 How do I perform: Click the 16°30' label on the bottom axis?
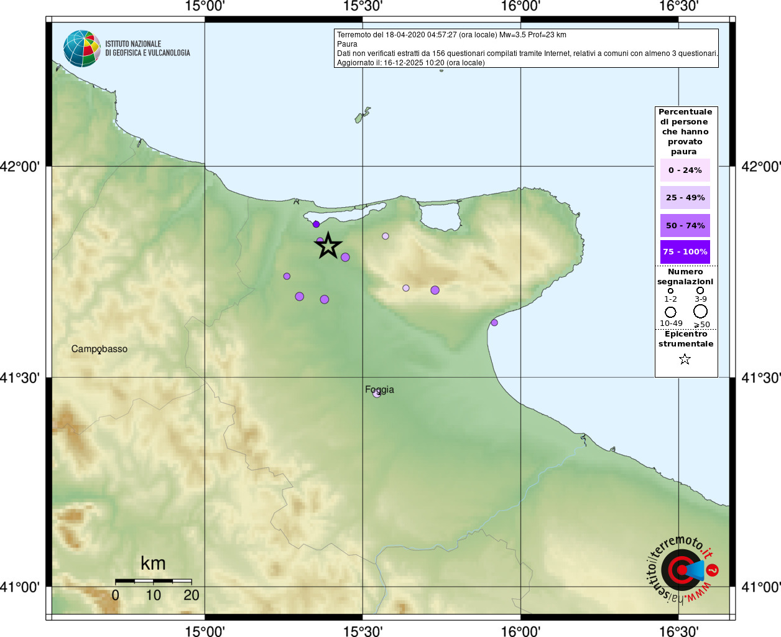[678, 631]
